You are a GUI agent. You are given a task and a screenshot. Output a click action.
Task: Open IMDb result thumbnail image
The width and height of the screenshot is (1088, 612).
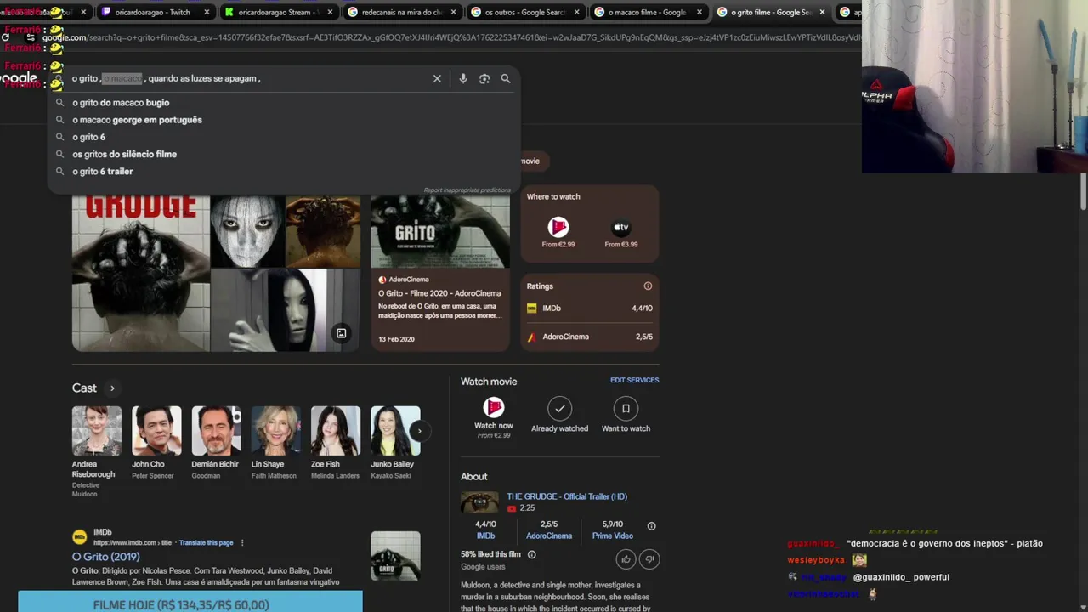(x=395, y=556)
